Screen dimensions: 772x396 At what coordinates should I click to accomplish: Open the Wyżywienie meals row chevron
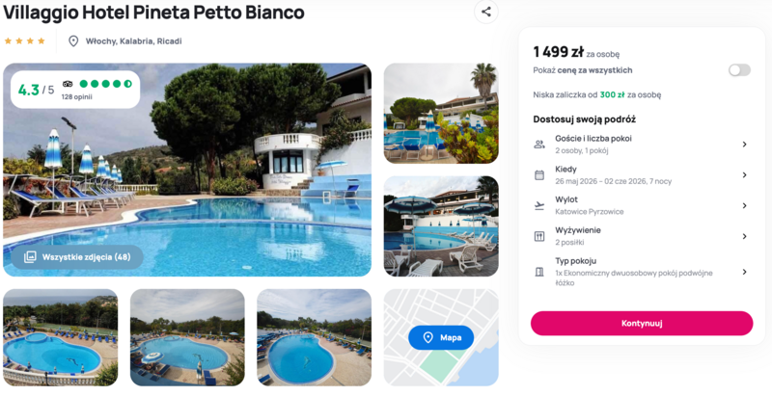(x=744, y=236)
